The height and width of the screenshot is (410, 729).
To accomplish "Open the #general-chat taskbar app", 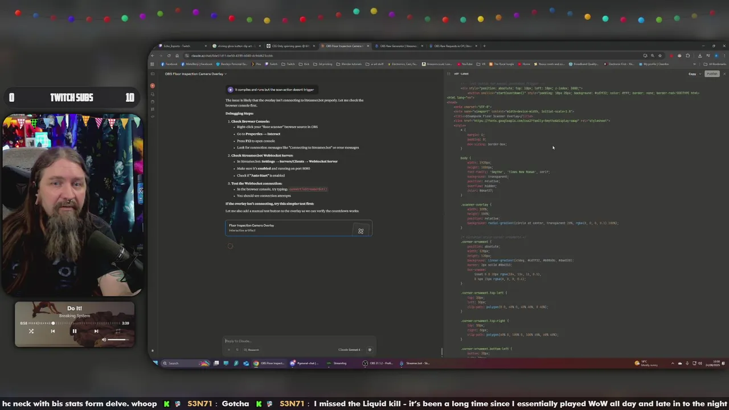I will click(x=305, y=363).
